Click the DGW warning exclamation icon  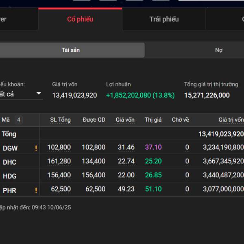pos(36,148)
